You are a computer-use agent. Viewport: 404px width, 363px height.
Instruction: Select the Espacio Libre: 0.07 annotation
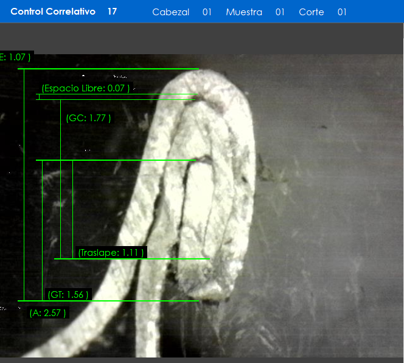pyautogui.click(x=86, y=88)
